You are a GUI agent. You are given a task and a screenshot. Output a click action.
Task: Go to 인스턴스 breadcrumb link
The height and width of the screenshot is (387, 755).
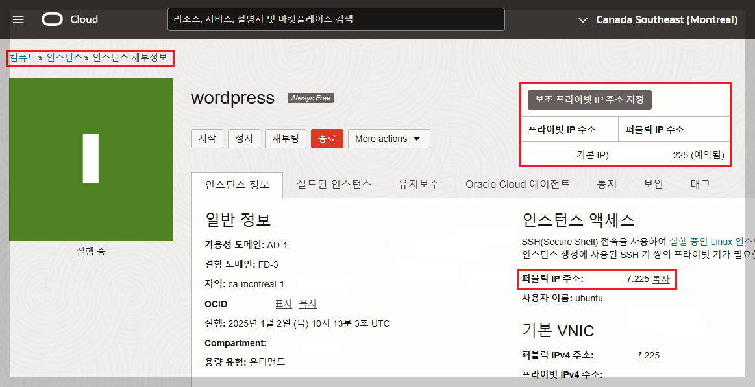(64, 58)
